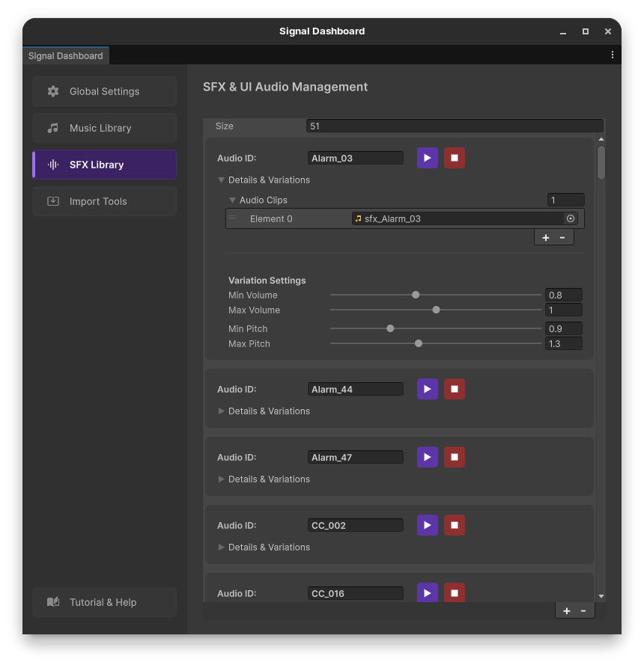Screen dimensions: 644x665
Task: Play the CC_016 sound
Action: (x=427, y=593)
